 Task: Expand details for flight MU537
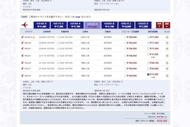click(x=167, y=49)
